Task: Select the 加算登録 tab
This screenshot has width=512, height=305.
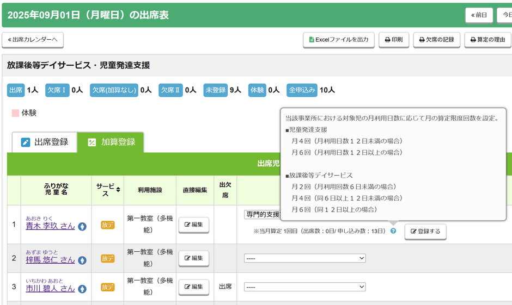Action: click(x=111, y=142)
